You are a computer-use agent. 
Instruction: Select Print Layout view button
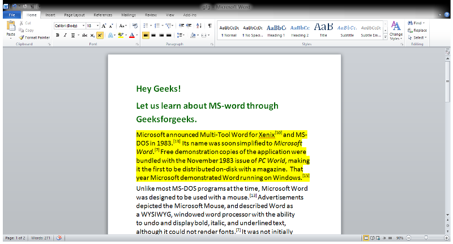coord(366,238)
